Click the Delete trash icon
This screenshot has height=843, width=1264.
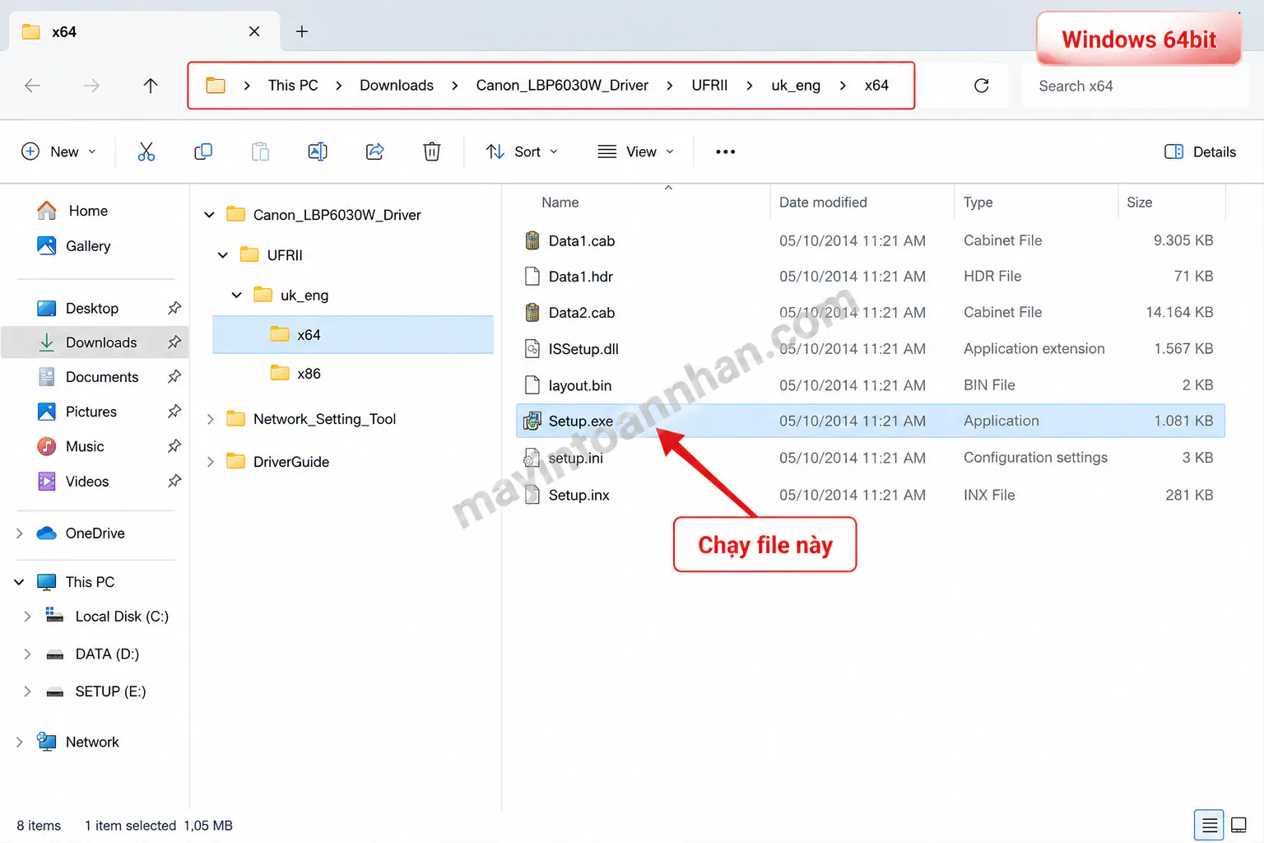tap(432, 151)
